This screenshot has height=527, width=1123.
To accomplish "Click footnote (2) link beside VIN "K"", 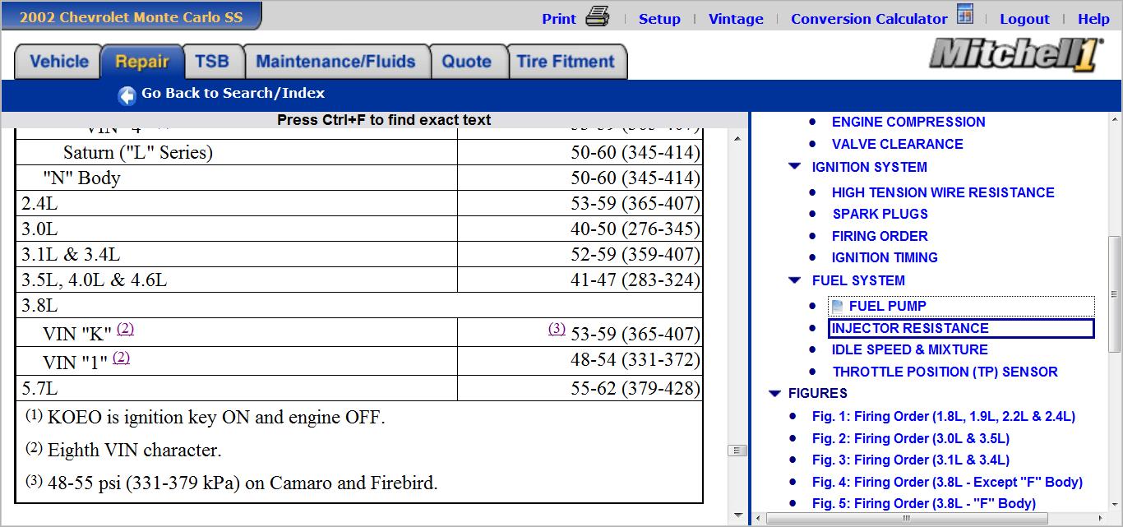I will pyautogui.click(x=125, y=329).
